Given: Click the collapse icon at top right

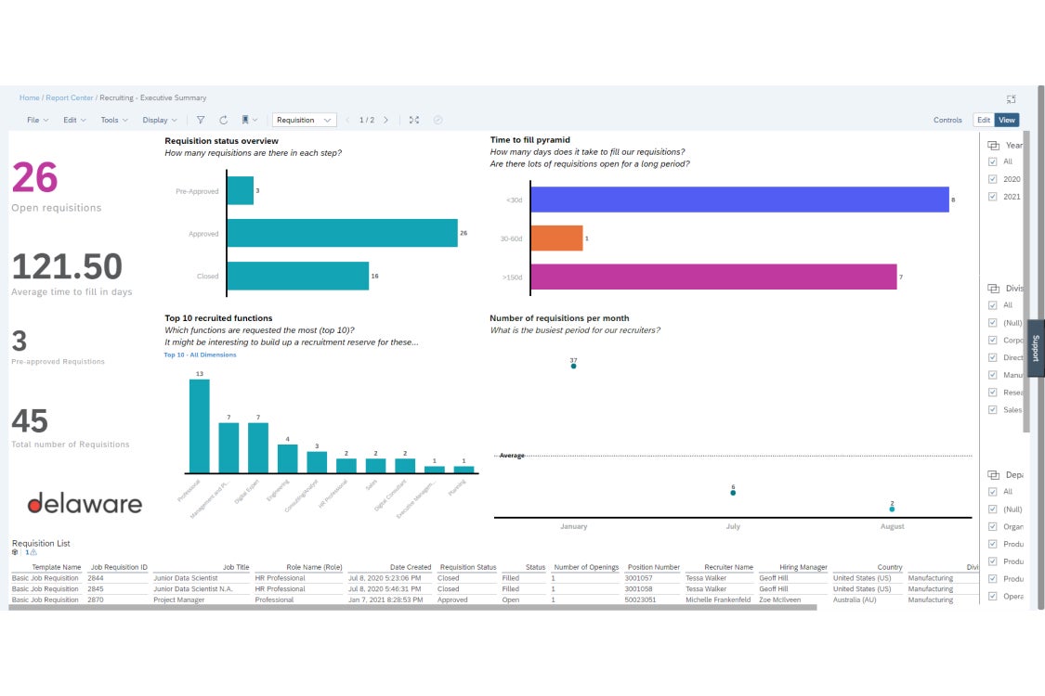Looking at the screenshot, I should click(x=1011, y=98).
